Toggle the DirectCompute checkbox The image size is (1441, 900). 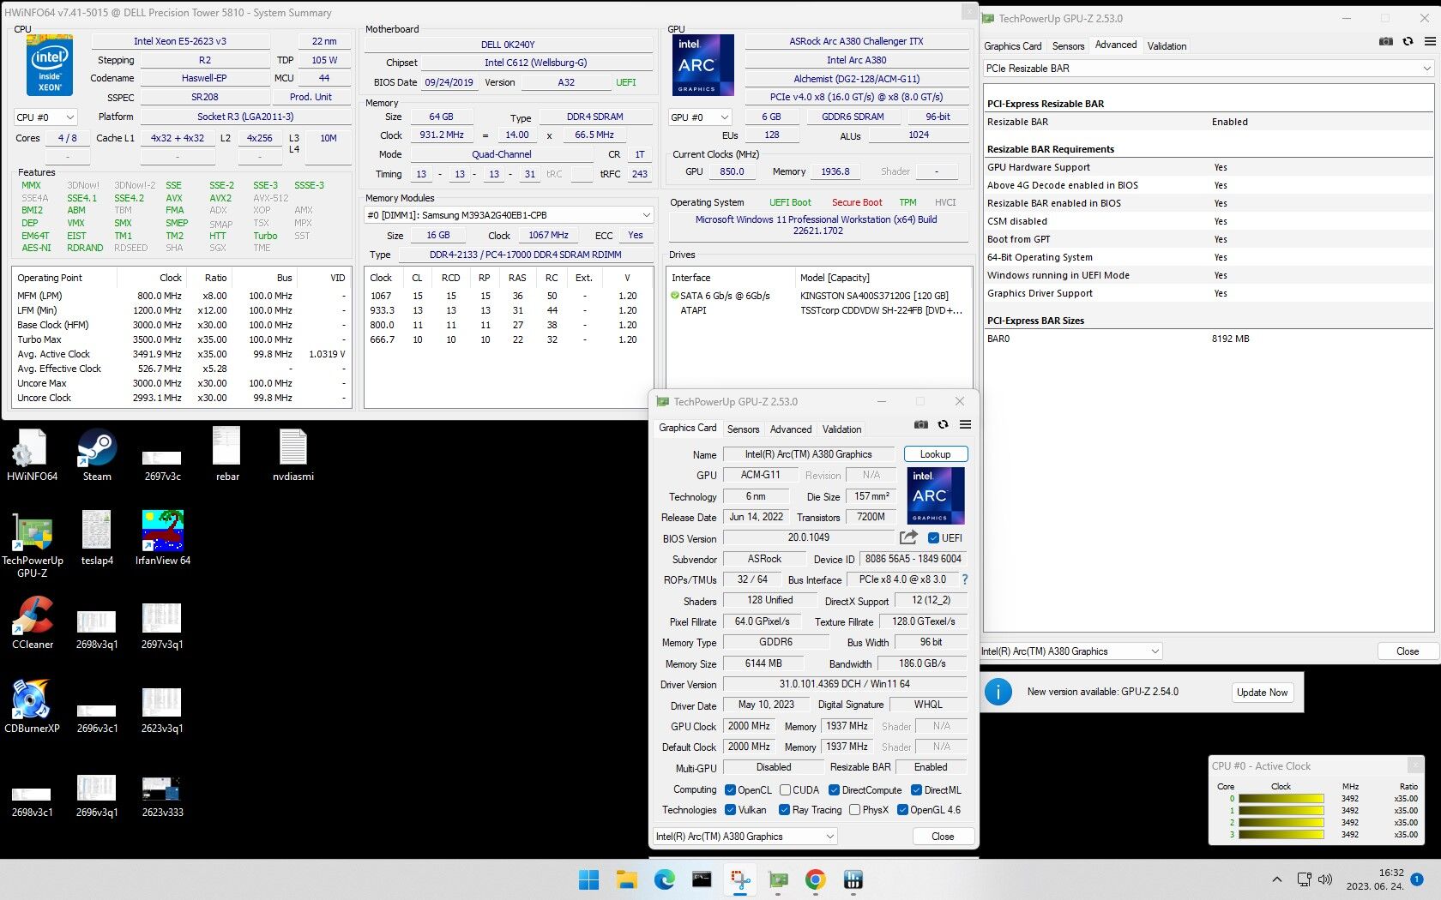pos(834,790)
